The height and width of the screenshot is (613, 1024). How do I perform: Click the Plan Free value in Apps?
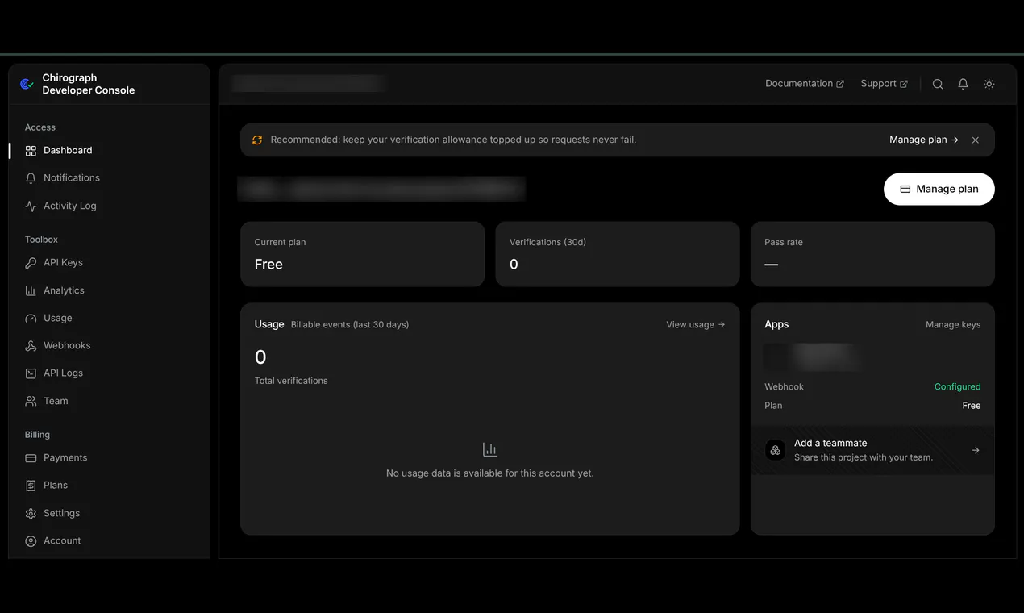(x=972, y=406)
